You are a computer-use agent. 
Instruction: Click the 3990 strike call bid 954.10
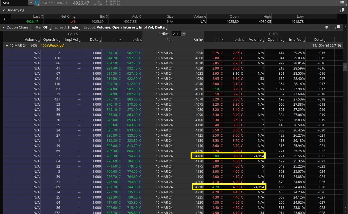[111, 53]
